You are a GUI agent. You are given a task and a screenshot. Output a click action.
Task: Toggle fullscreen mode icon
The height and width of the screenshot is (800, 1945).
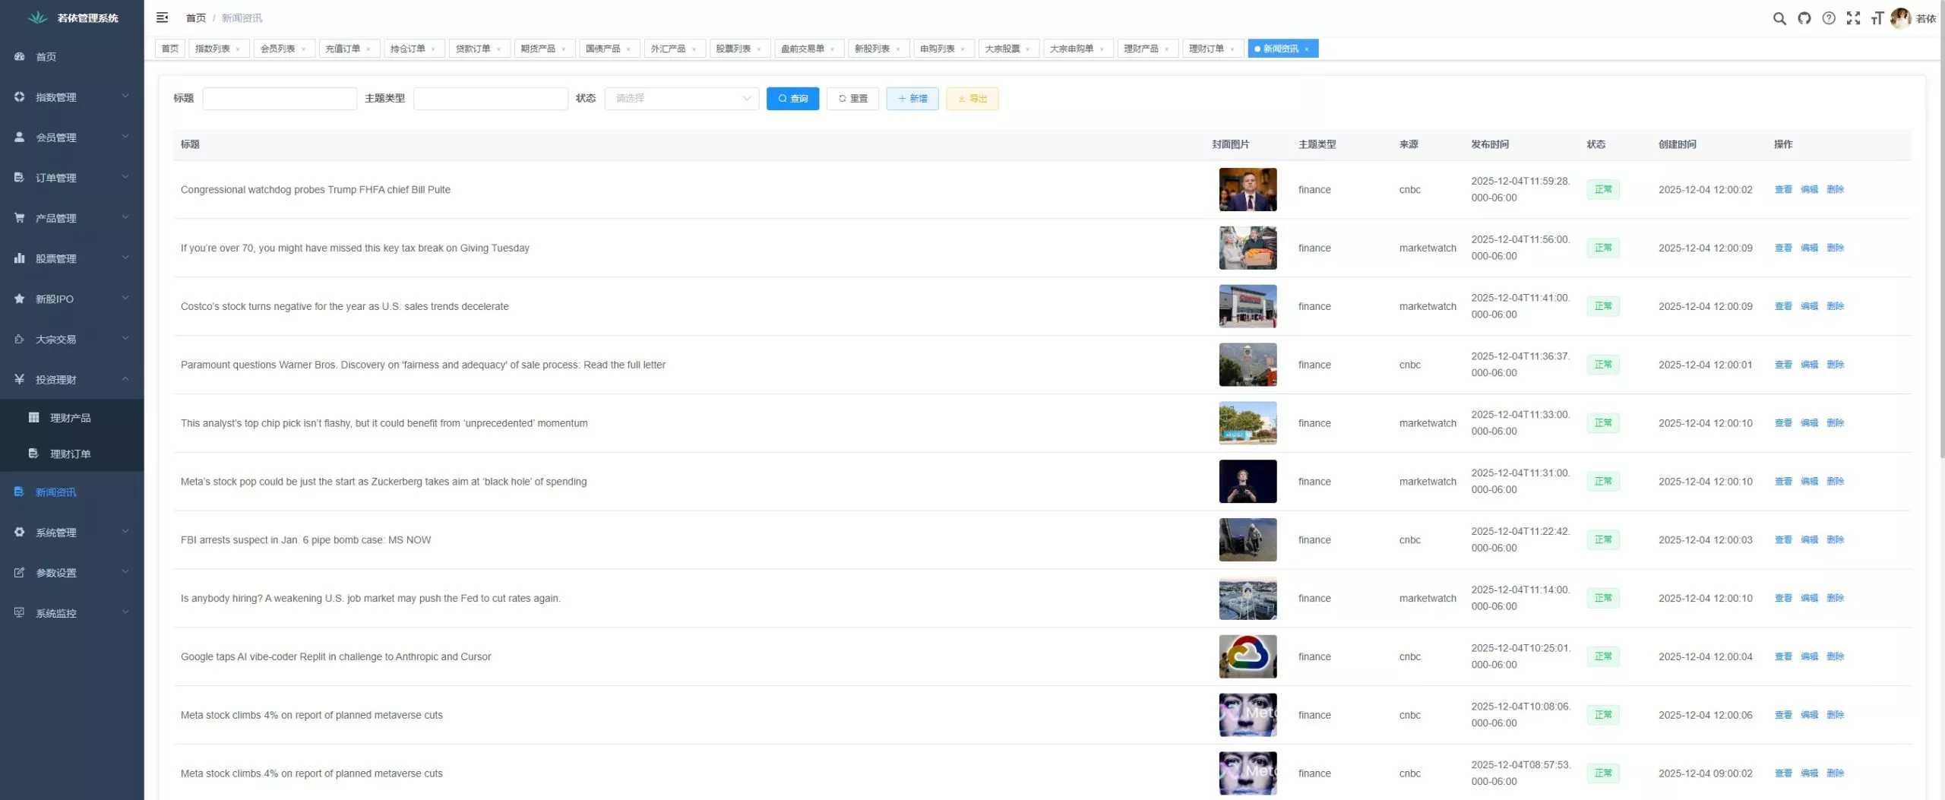pos(1853,18)
